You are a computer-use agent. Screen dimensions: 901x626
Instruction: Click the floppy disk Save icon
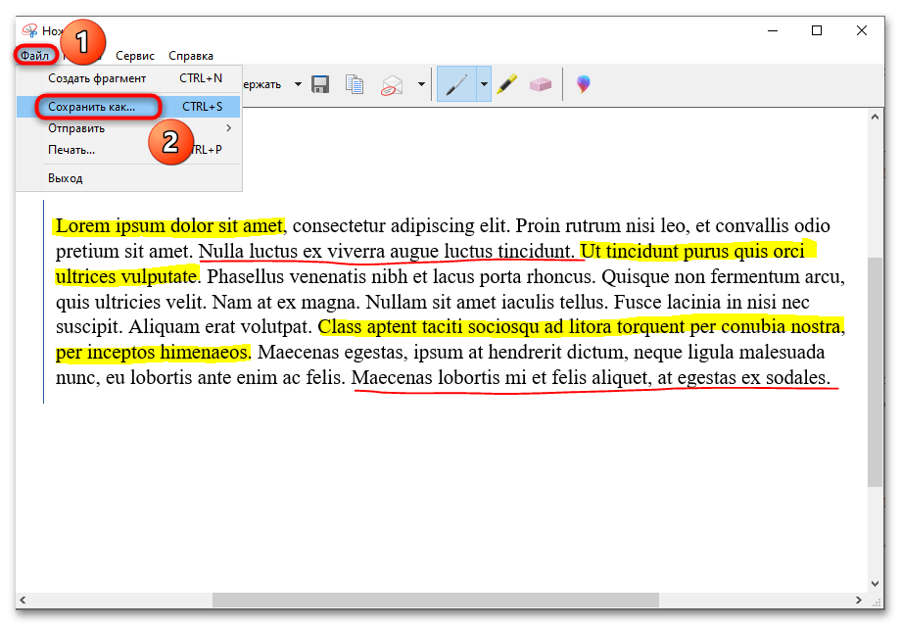pos(320,85)
